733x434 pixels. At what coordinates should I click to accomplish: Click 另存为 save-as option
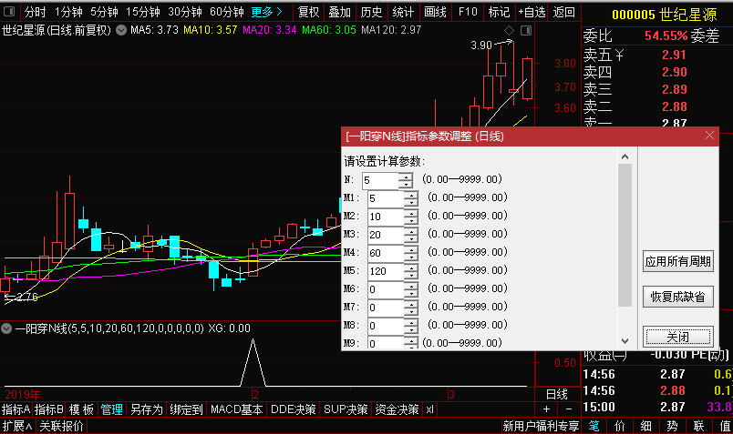click(x=146, y=409)
